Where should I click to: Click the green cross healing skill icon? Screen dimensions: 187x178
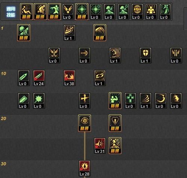tap(130, 101)
